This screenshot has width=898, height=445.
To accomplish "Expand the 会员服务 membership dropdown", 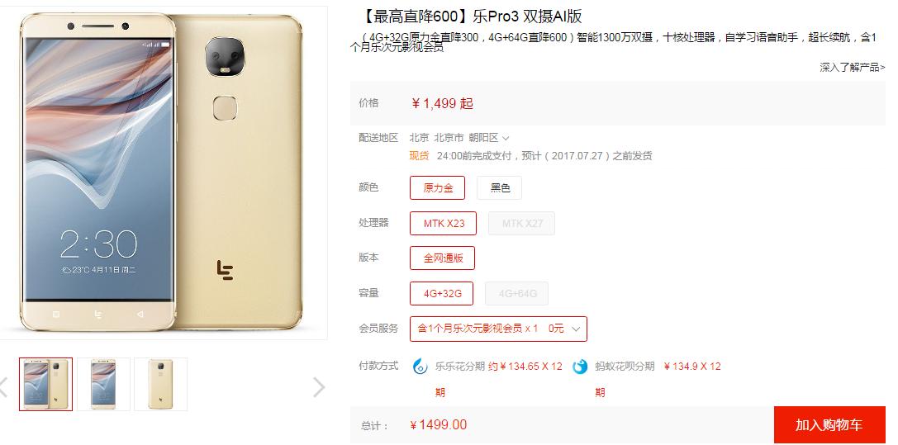I will tap(498, 329).
